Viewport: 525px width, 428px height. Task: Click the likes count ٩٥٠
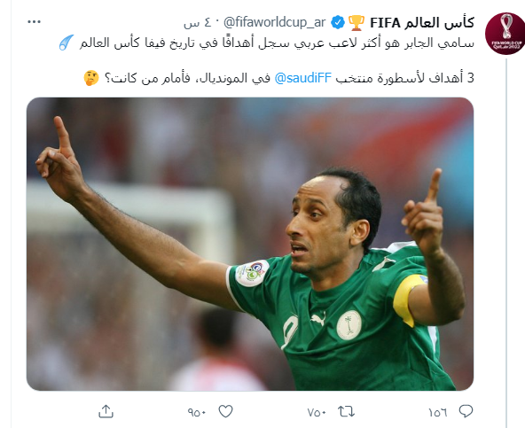pos(197,413)
